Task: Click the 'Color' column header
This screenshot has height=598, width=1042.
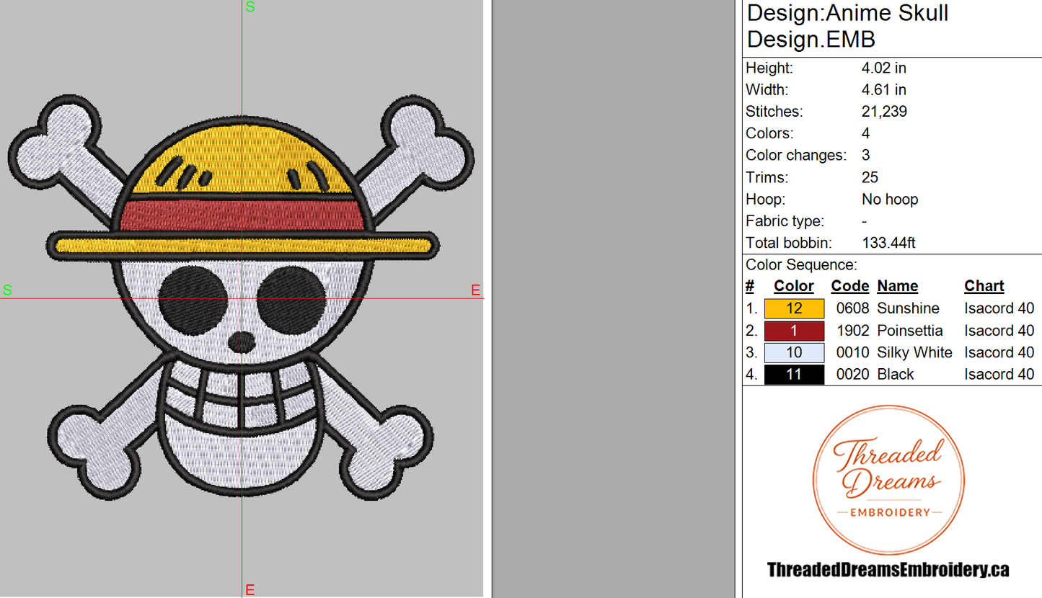Action: click(794, 286)
